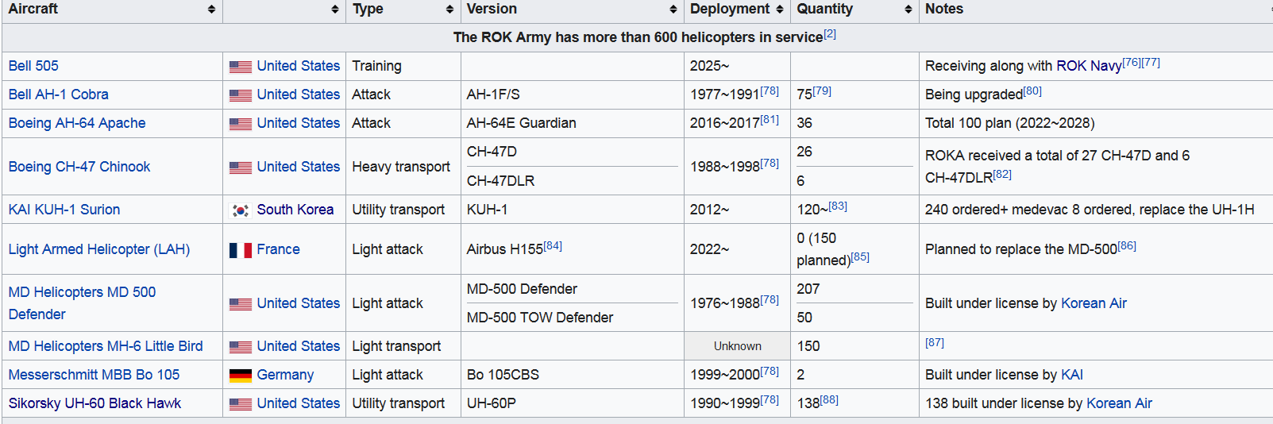This screenshot has width=1273, height=424.
Task: Open Messerschmitt MBB Bo 105 link
Action: click(94, 375)
